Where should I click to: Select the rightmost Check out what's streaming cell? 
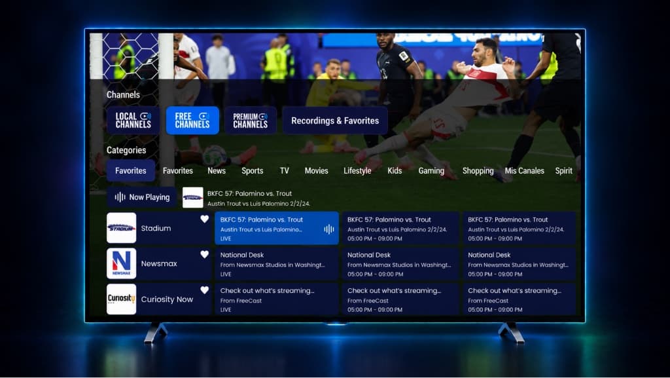click(519, 299)
